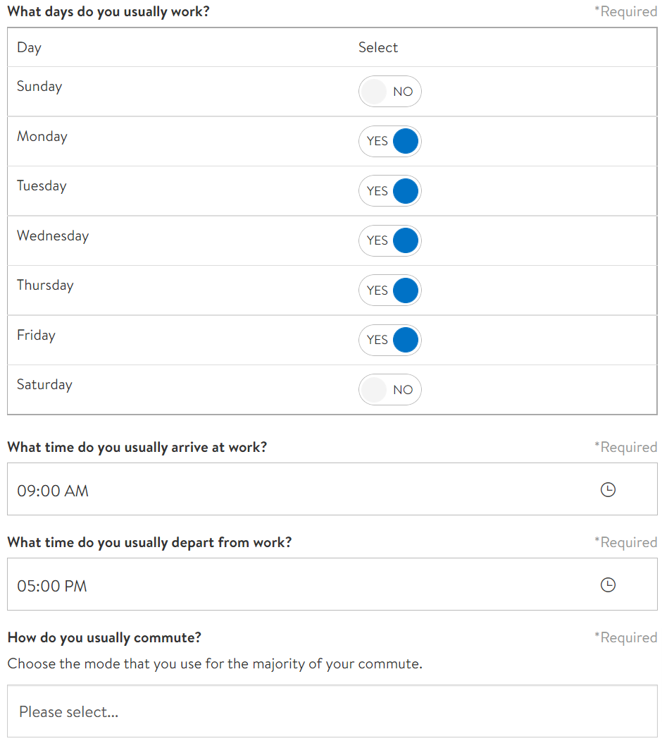
Task: Click the Day column header
Action: pyautogui.click(x=28, y=47)
